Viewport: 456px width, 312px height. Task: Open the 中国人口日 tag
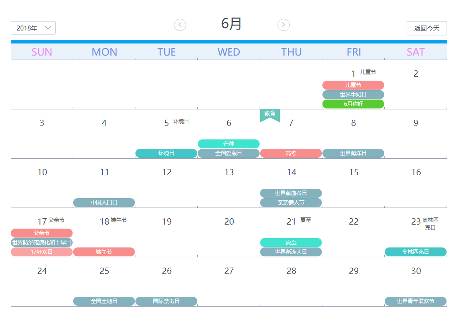click(x=104, y=202)
